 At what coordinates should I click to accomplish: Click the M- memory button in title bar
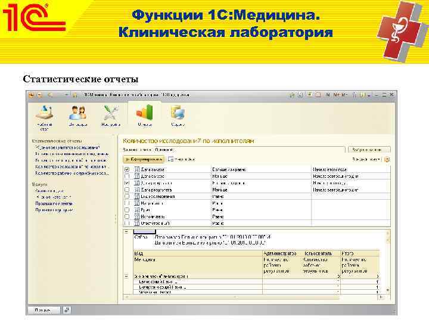pyautogui.click(x=344, y=95)
